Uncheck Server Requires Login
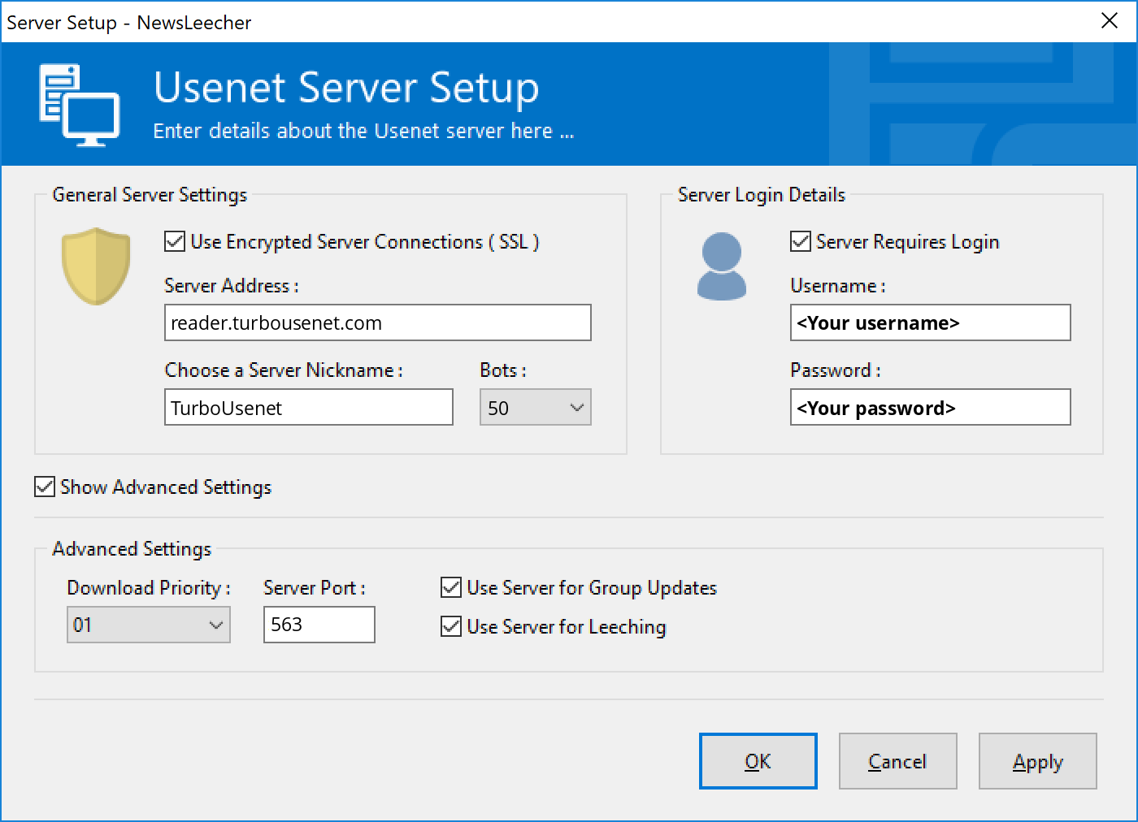This screenshot has height=822, width=1138. pos(800,241)
